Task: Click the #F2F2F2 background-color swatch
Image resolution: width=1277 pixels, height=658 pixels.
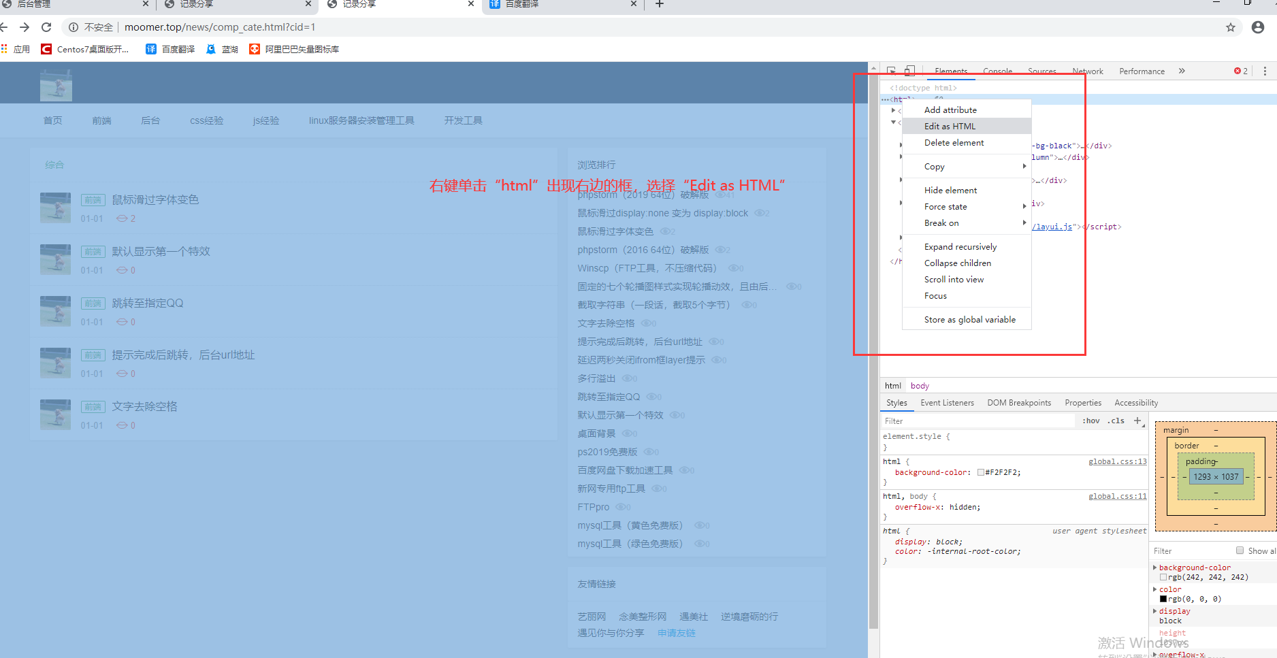Action: point(981,472)
